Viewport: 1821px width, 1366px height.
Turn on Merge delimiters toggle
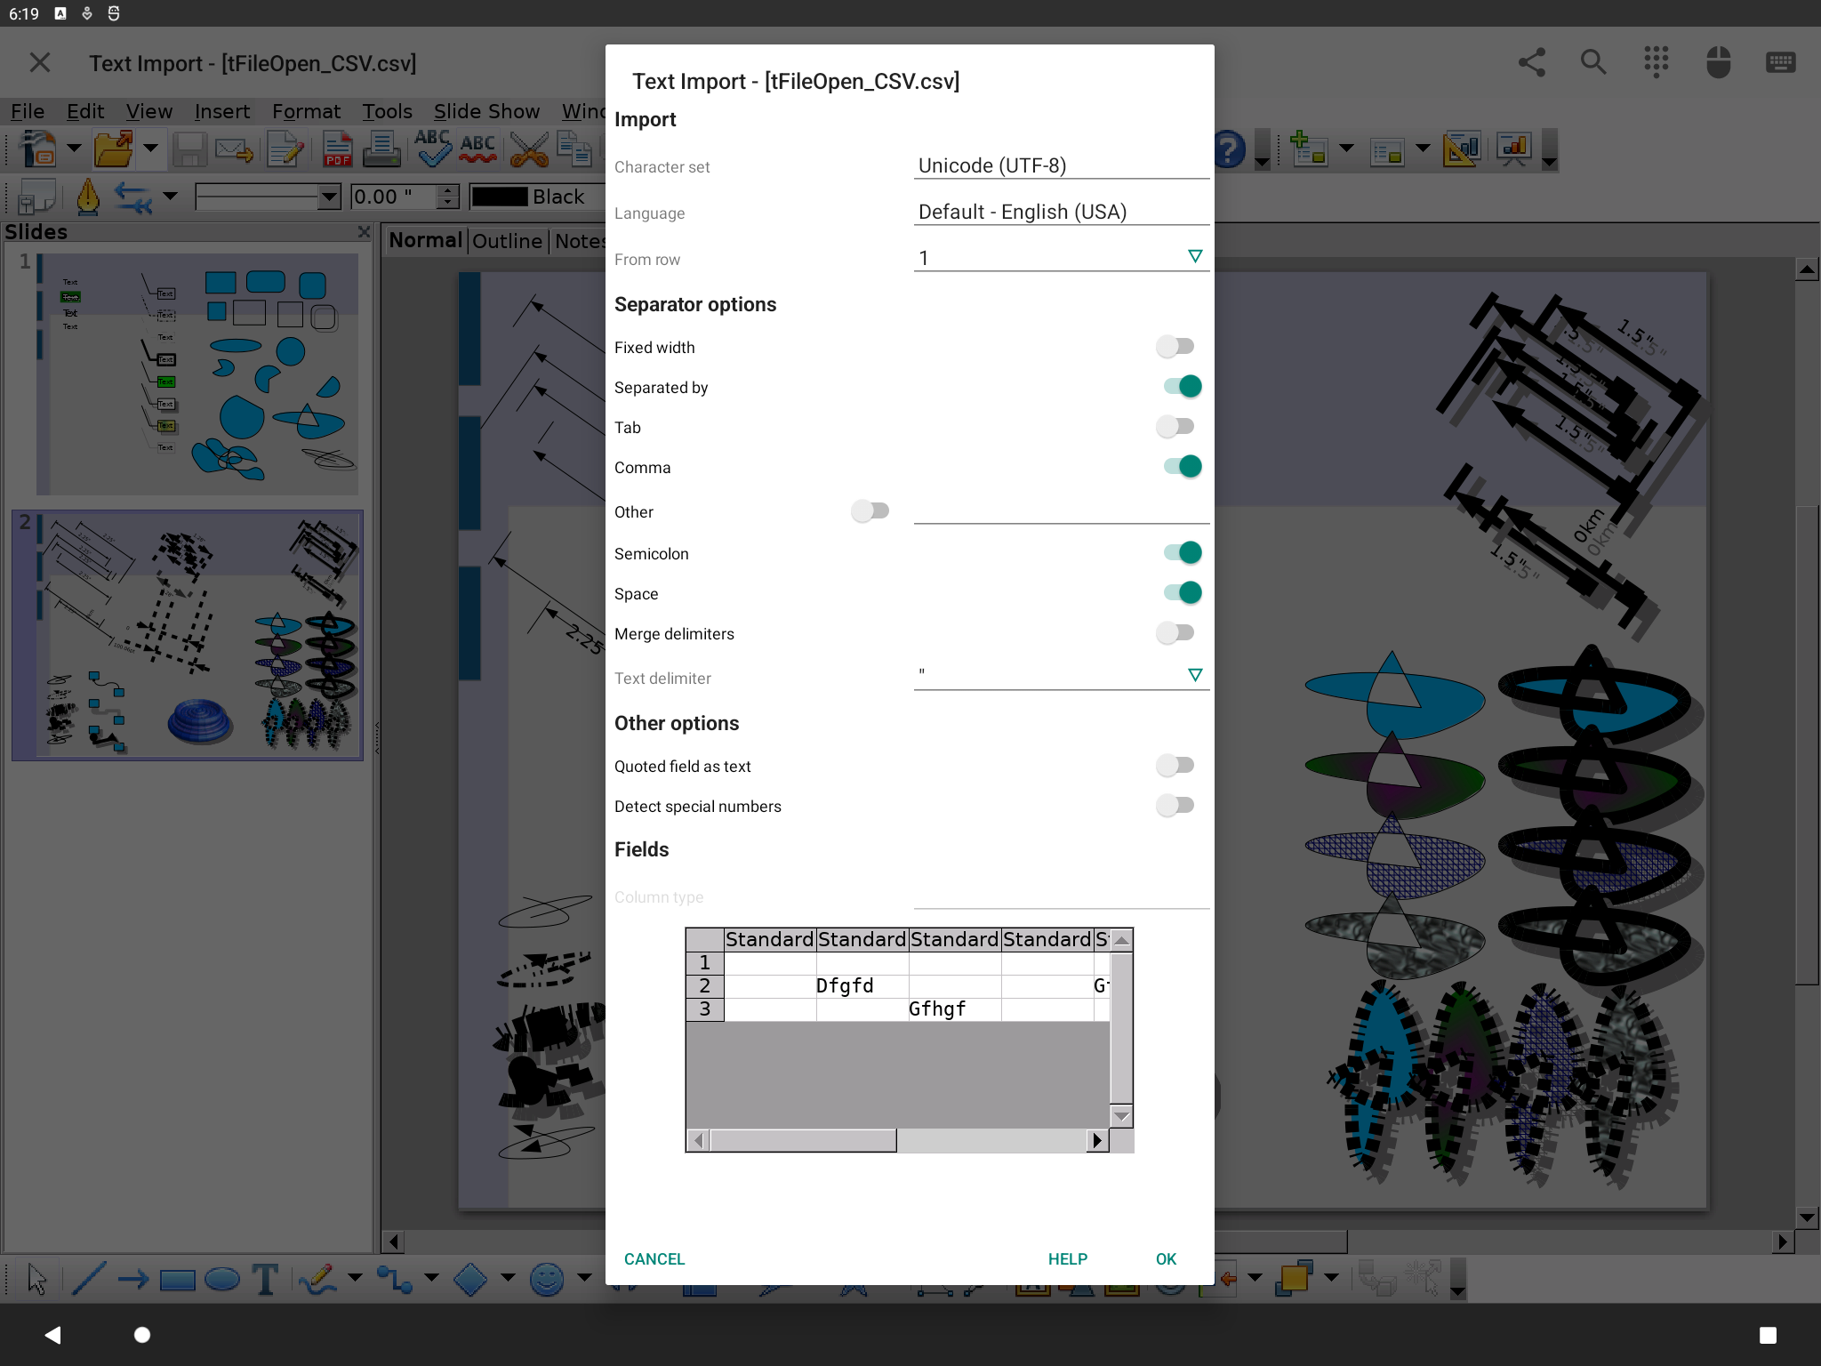(x=1175, y=633)
